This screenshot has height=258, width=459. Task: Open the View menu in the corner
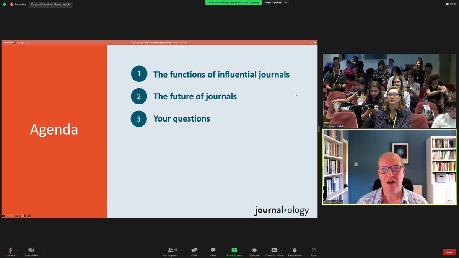tap(451, 4)
